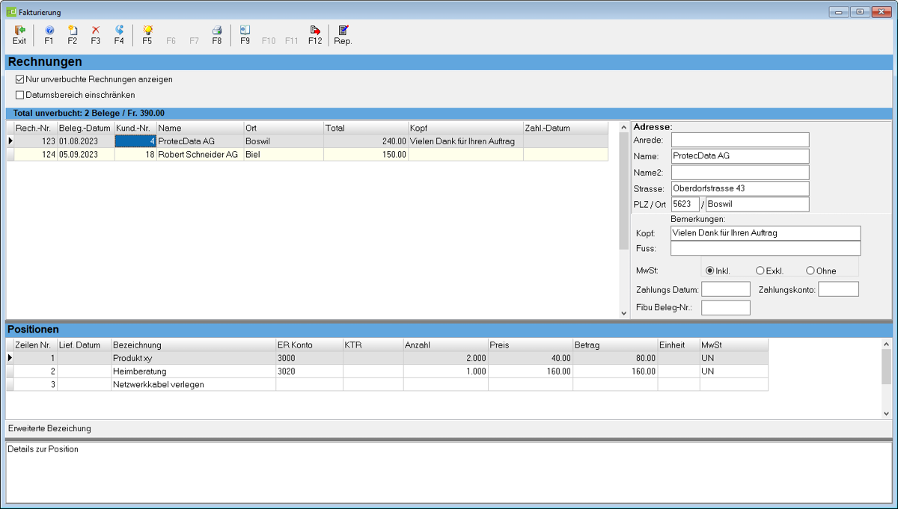Click the 'Heimberatung' position cell
The image size is (898, 509).
[193, 371]
